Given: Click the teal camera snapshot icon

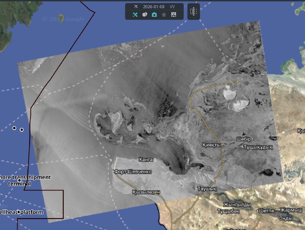Looking at the screenshot, I should [x=154, y=15].
